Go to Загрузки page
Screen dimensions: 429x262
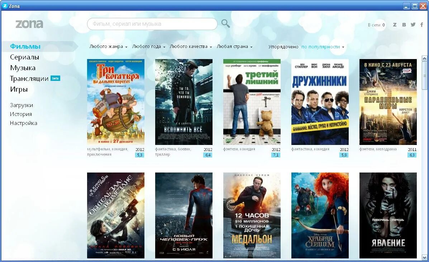(x=22, y=105)
